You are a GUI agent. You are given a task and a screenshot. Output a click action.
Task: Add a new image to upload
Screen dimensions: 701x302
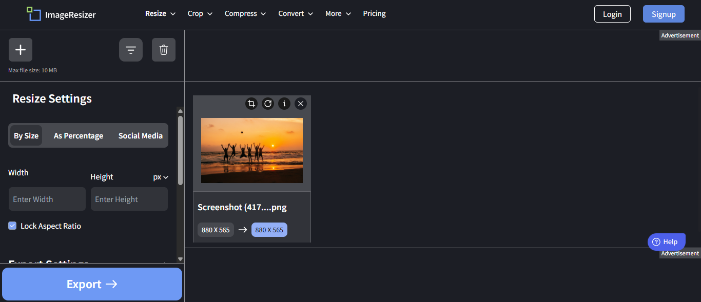point(20,49)
